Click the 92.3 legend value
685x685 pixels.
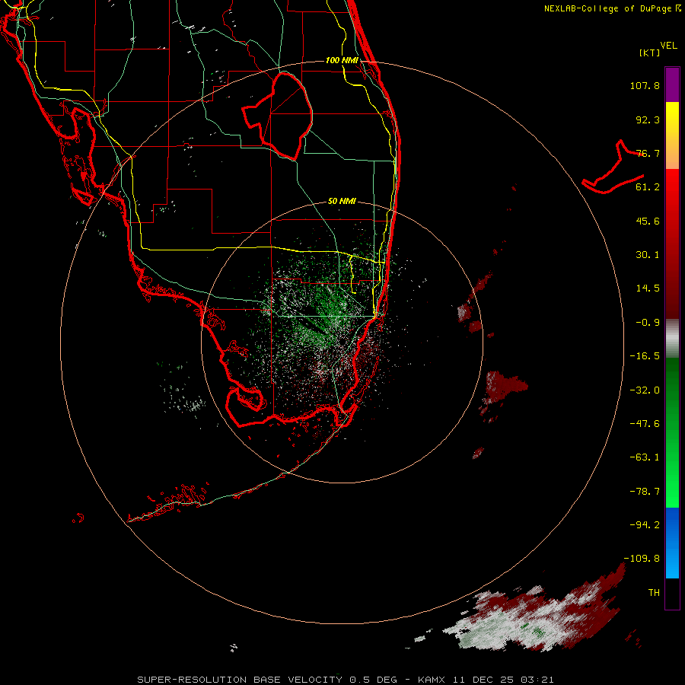pyautogui.click(x=648, y=119)
